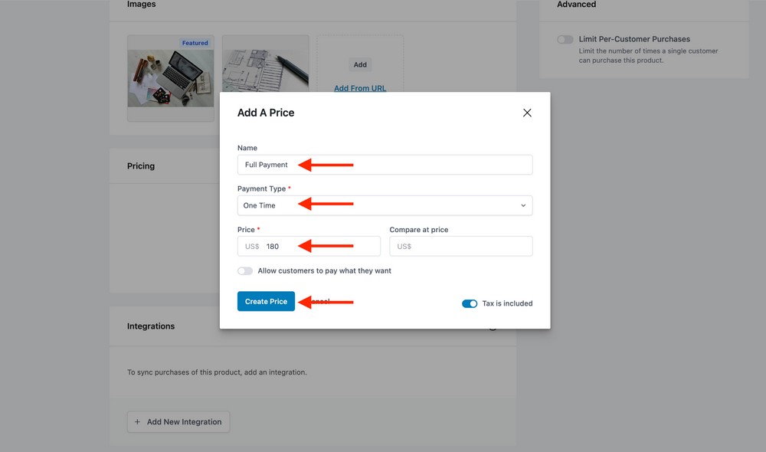This screenshot has height=452, width=766.
Task: Enable Limit Per-Customer Purchases
Action: [565, 39]
